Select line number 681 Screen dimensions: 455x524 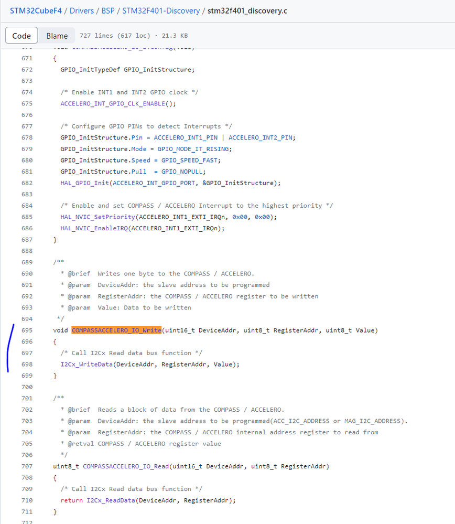pyautogui.click(x=27, y=172)
